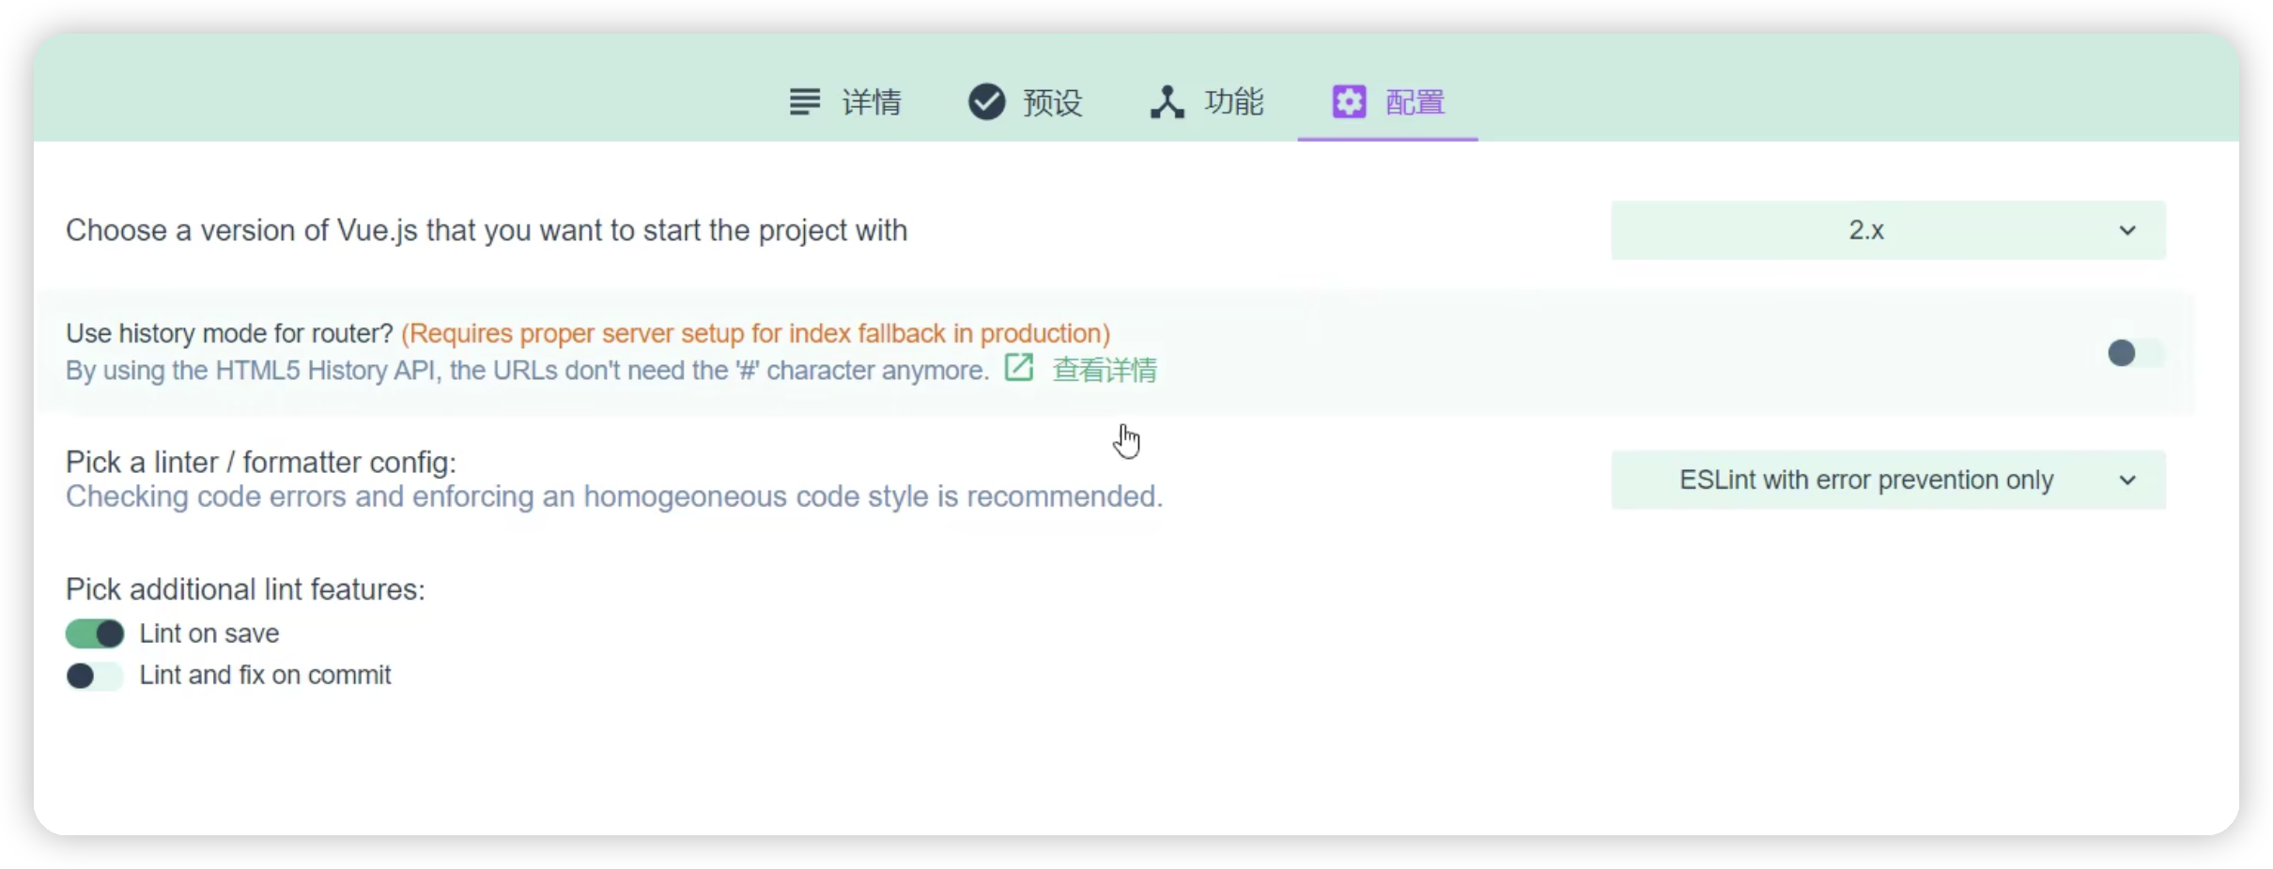Select the 配置 tab label
Viewport: 2273px width, 869px height.
pyautogui.click(x=1415, y=102)
